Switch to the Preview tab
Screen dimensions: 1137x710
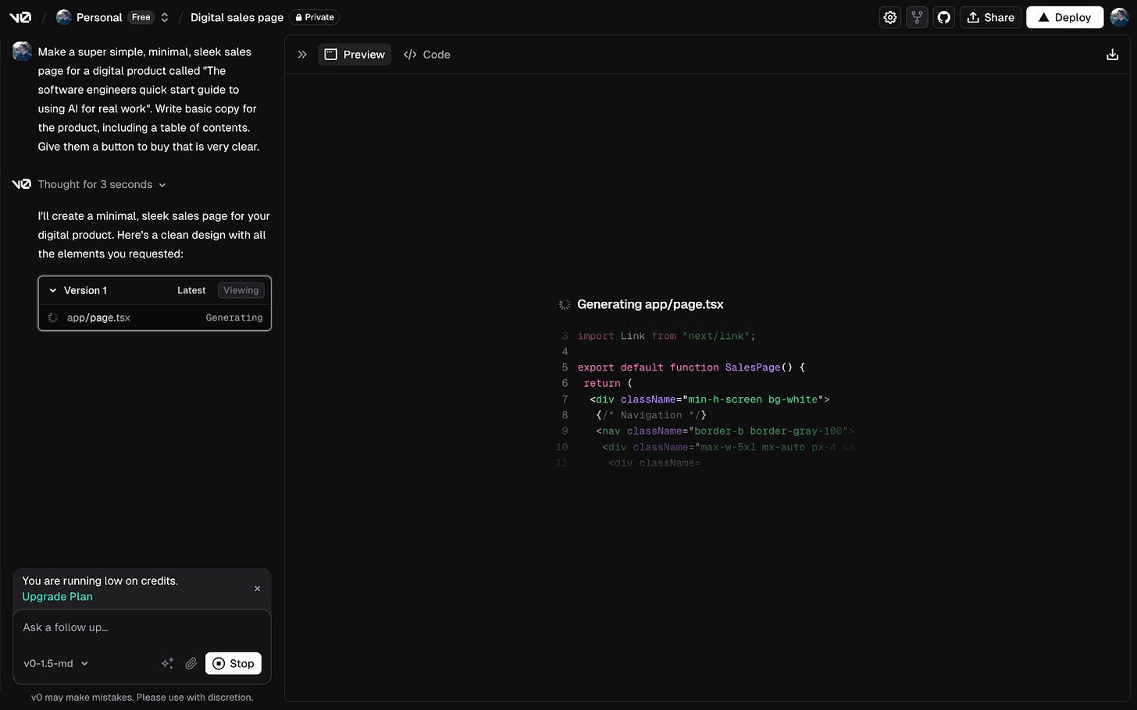pos(355,55)
